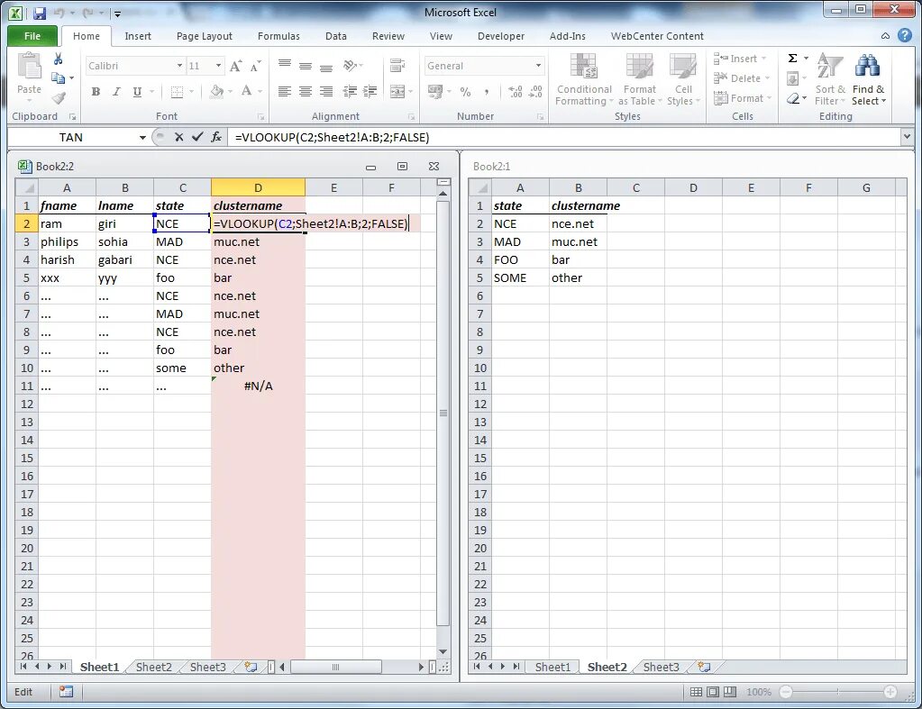The width and height of the screenshot is (922, 709).
Task: Open the File tab
Action: tap(32, 36)
